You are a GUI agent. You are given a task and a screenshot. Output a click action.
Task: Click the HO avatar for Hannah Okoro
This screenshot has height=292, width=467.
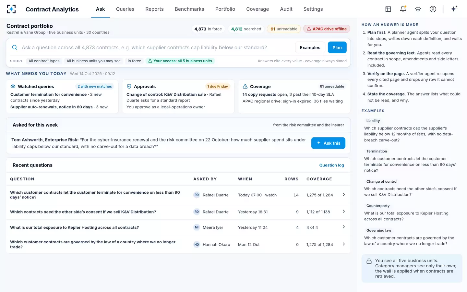click(197, 245)
